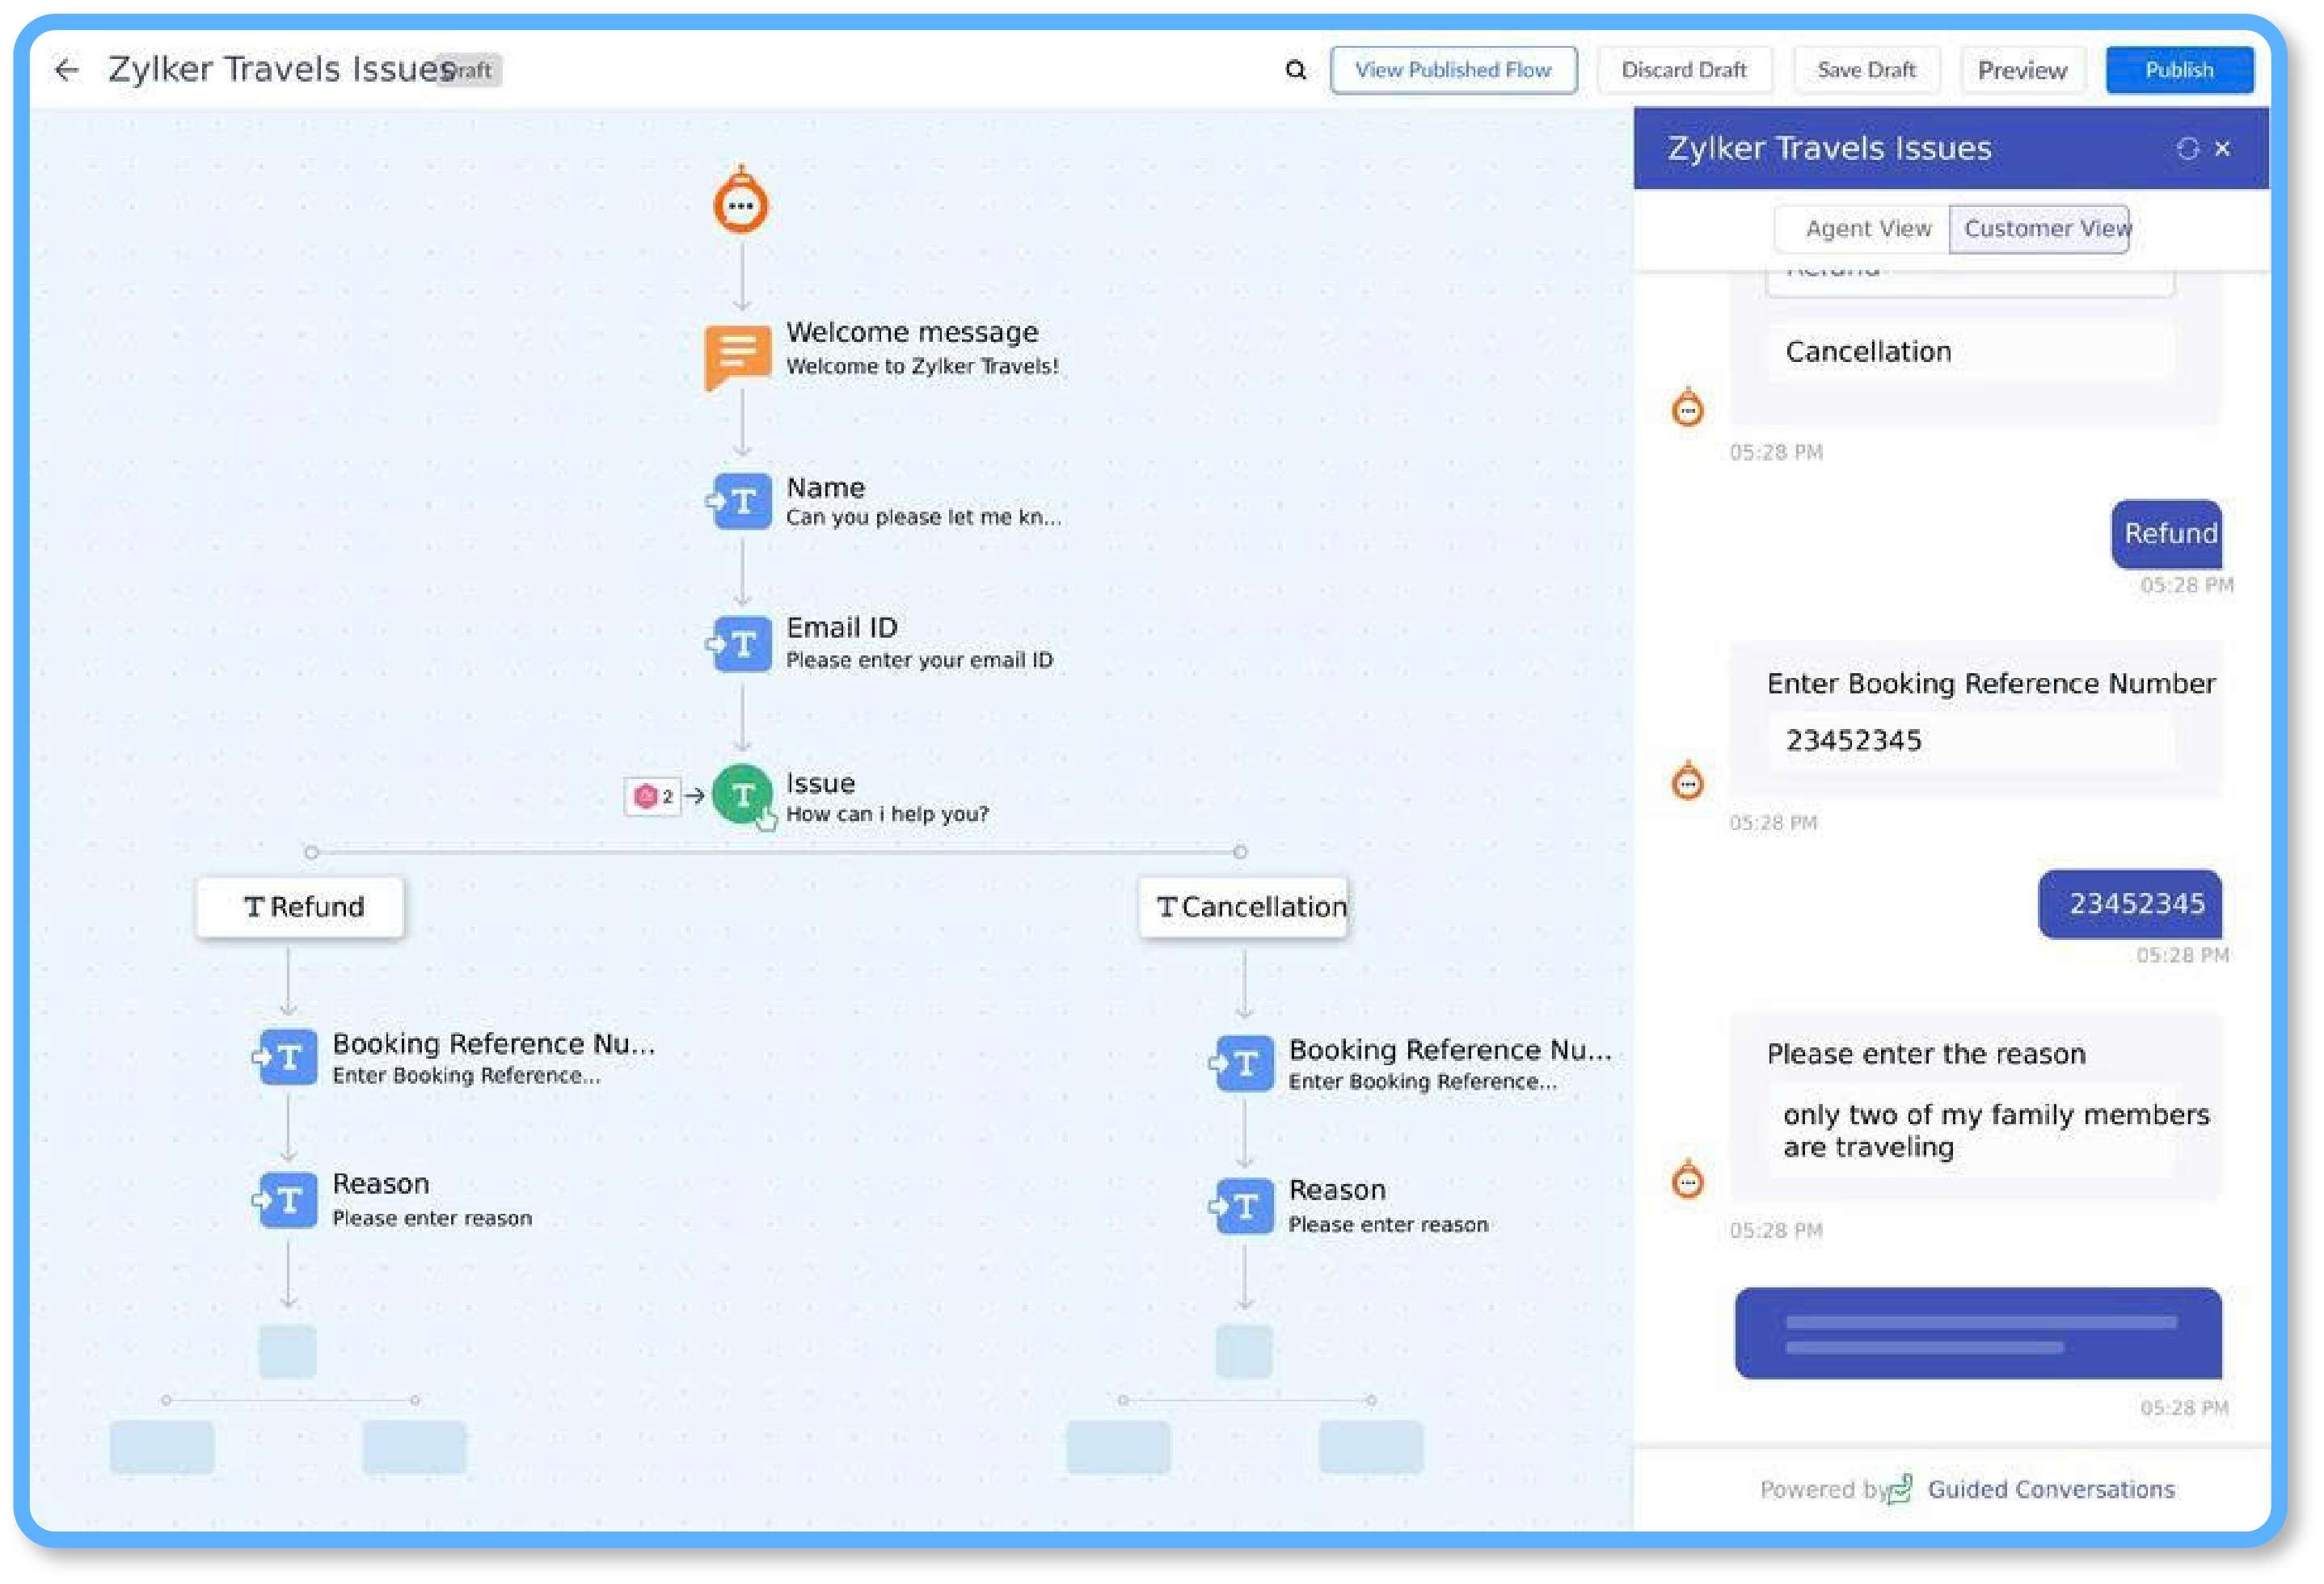The height and width of the screenshot is (1584, 2324).
Task: Click the Discard Draft button
Action: click(1683, 70)
